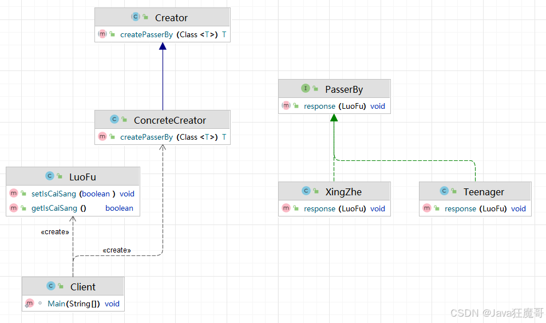
Task: Click the method icon beside setIsCaiSang
Action: click(14, 193)
